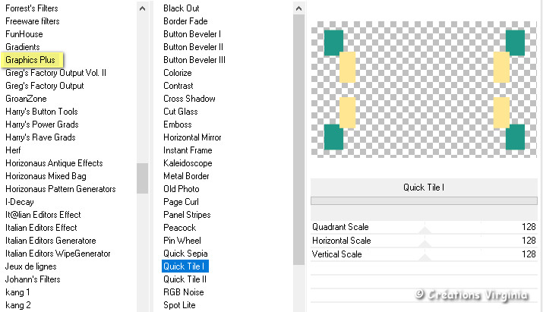The image size is (543, 312).
Task: Select the Quick Tile II filter
Action: pyautogui.click(x=185, y=279)
